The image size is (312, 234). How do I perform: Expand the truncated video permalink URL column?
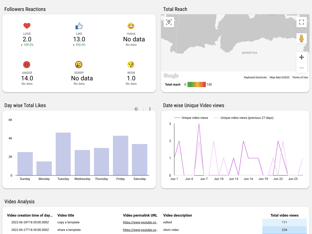click(x=140, y=215)
